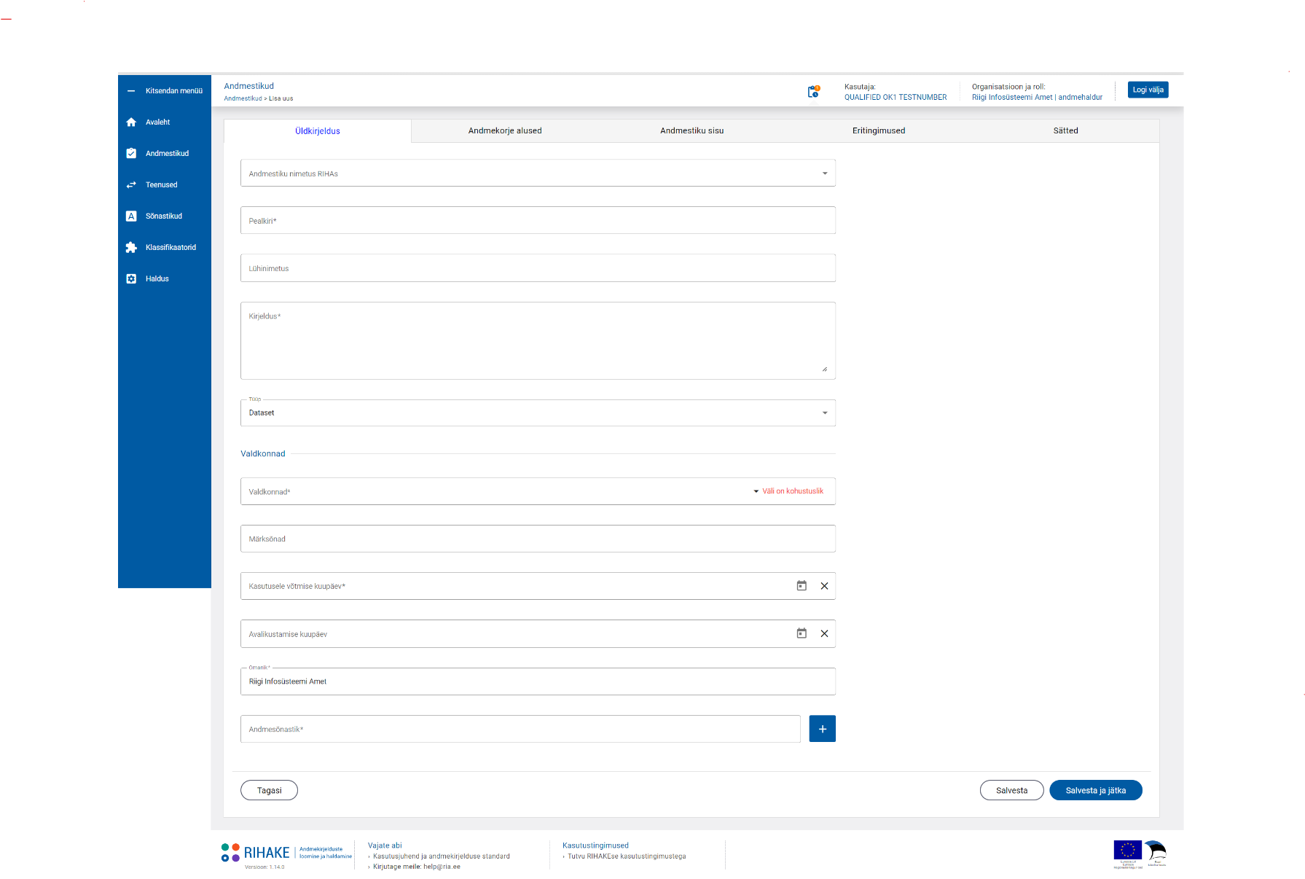Viewport: 1305px width, 879px height.
Task: Expand Andmestiku nimetus RIHAs dropdown
Action: pos(825,173)
